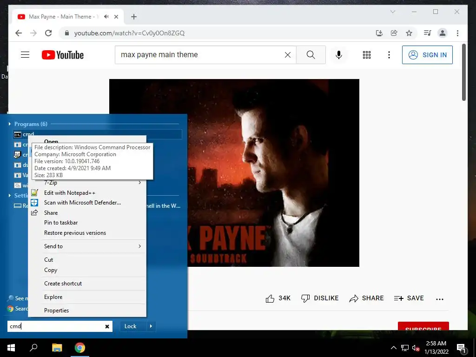This screenshot has height=357, width=476.
Task: Choose Cut in context menu
Action: [87, 259]
